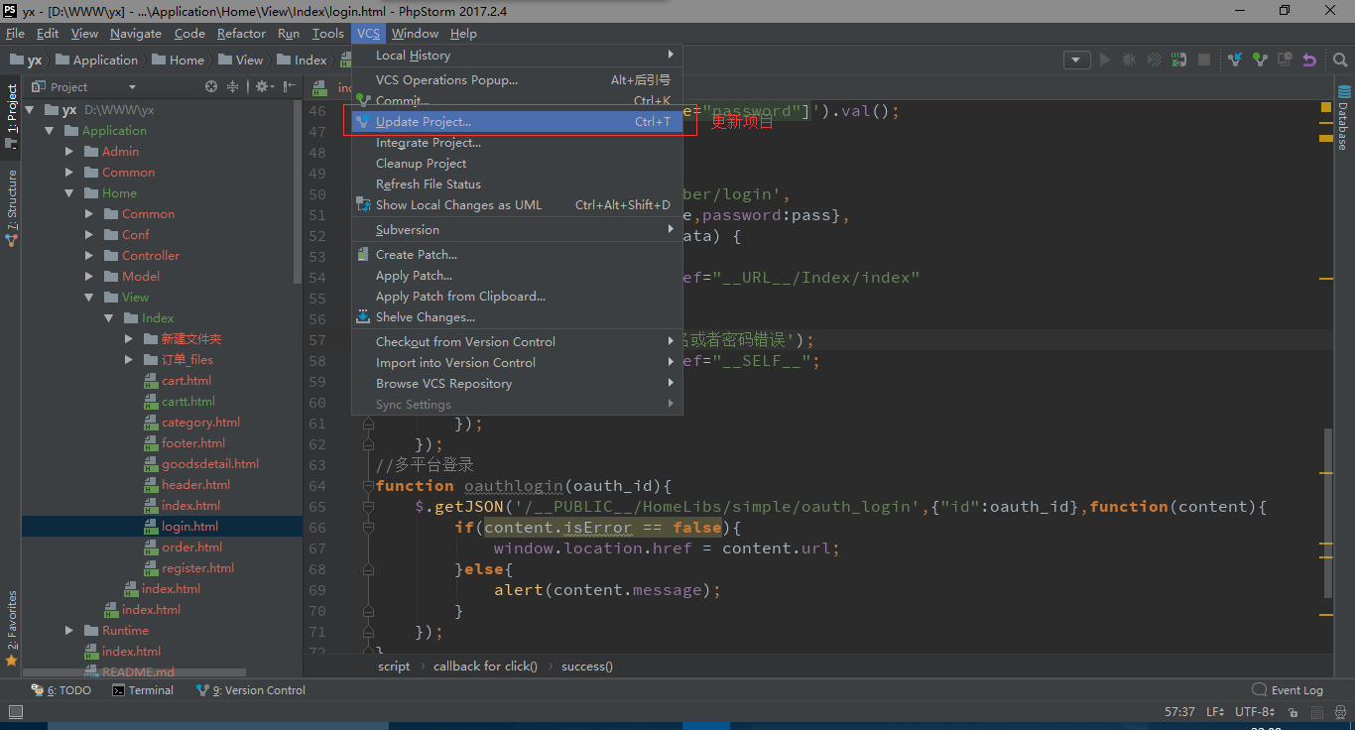The height and width of the screenshot is (730, 1355).
Task: Choose Integrate Project...
Action: [515, 143]
